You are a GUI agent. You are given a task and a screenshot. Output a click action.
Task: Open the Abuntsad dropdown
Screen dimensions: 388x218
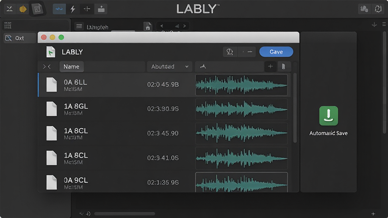pos(169,67)
